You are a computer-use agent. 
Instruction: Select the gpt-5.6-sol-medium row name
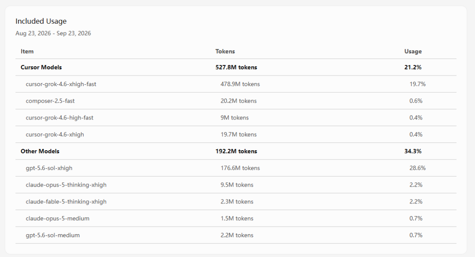point(53,235)
